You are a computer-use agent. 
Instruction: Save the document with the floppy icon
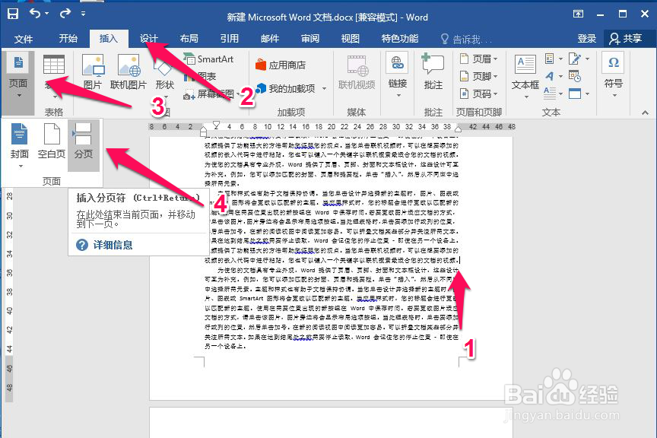coord(13,14)
